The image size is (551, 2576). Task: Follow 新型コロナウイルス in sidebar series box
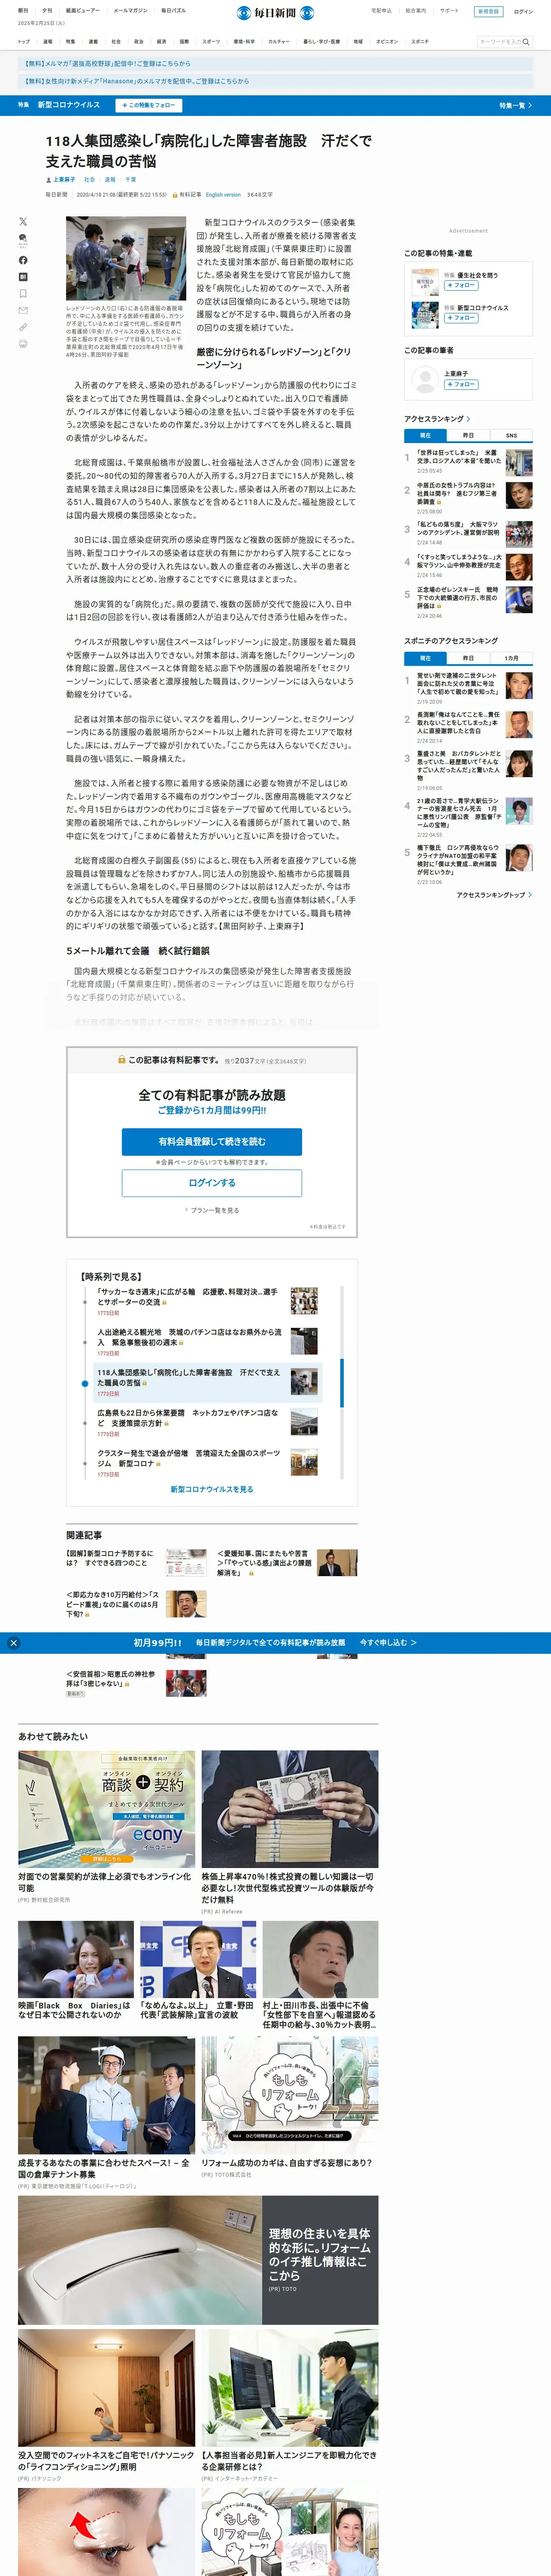coord(461,318)
